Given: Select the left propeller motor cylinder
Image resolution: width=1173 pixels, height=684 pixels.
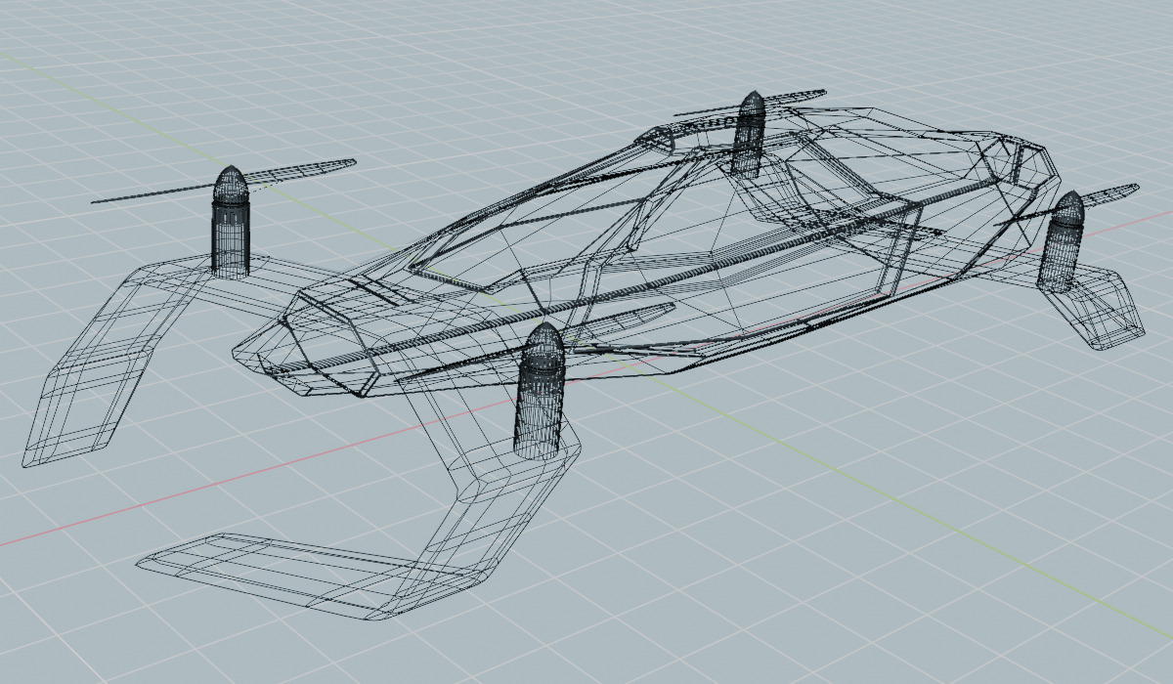Looking at the screenshot, I should [232, 223].
